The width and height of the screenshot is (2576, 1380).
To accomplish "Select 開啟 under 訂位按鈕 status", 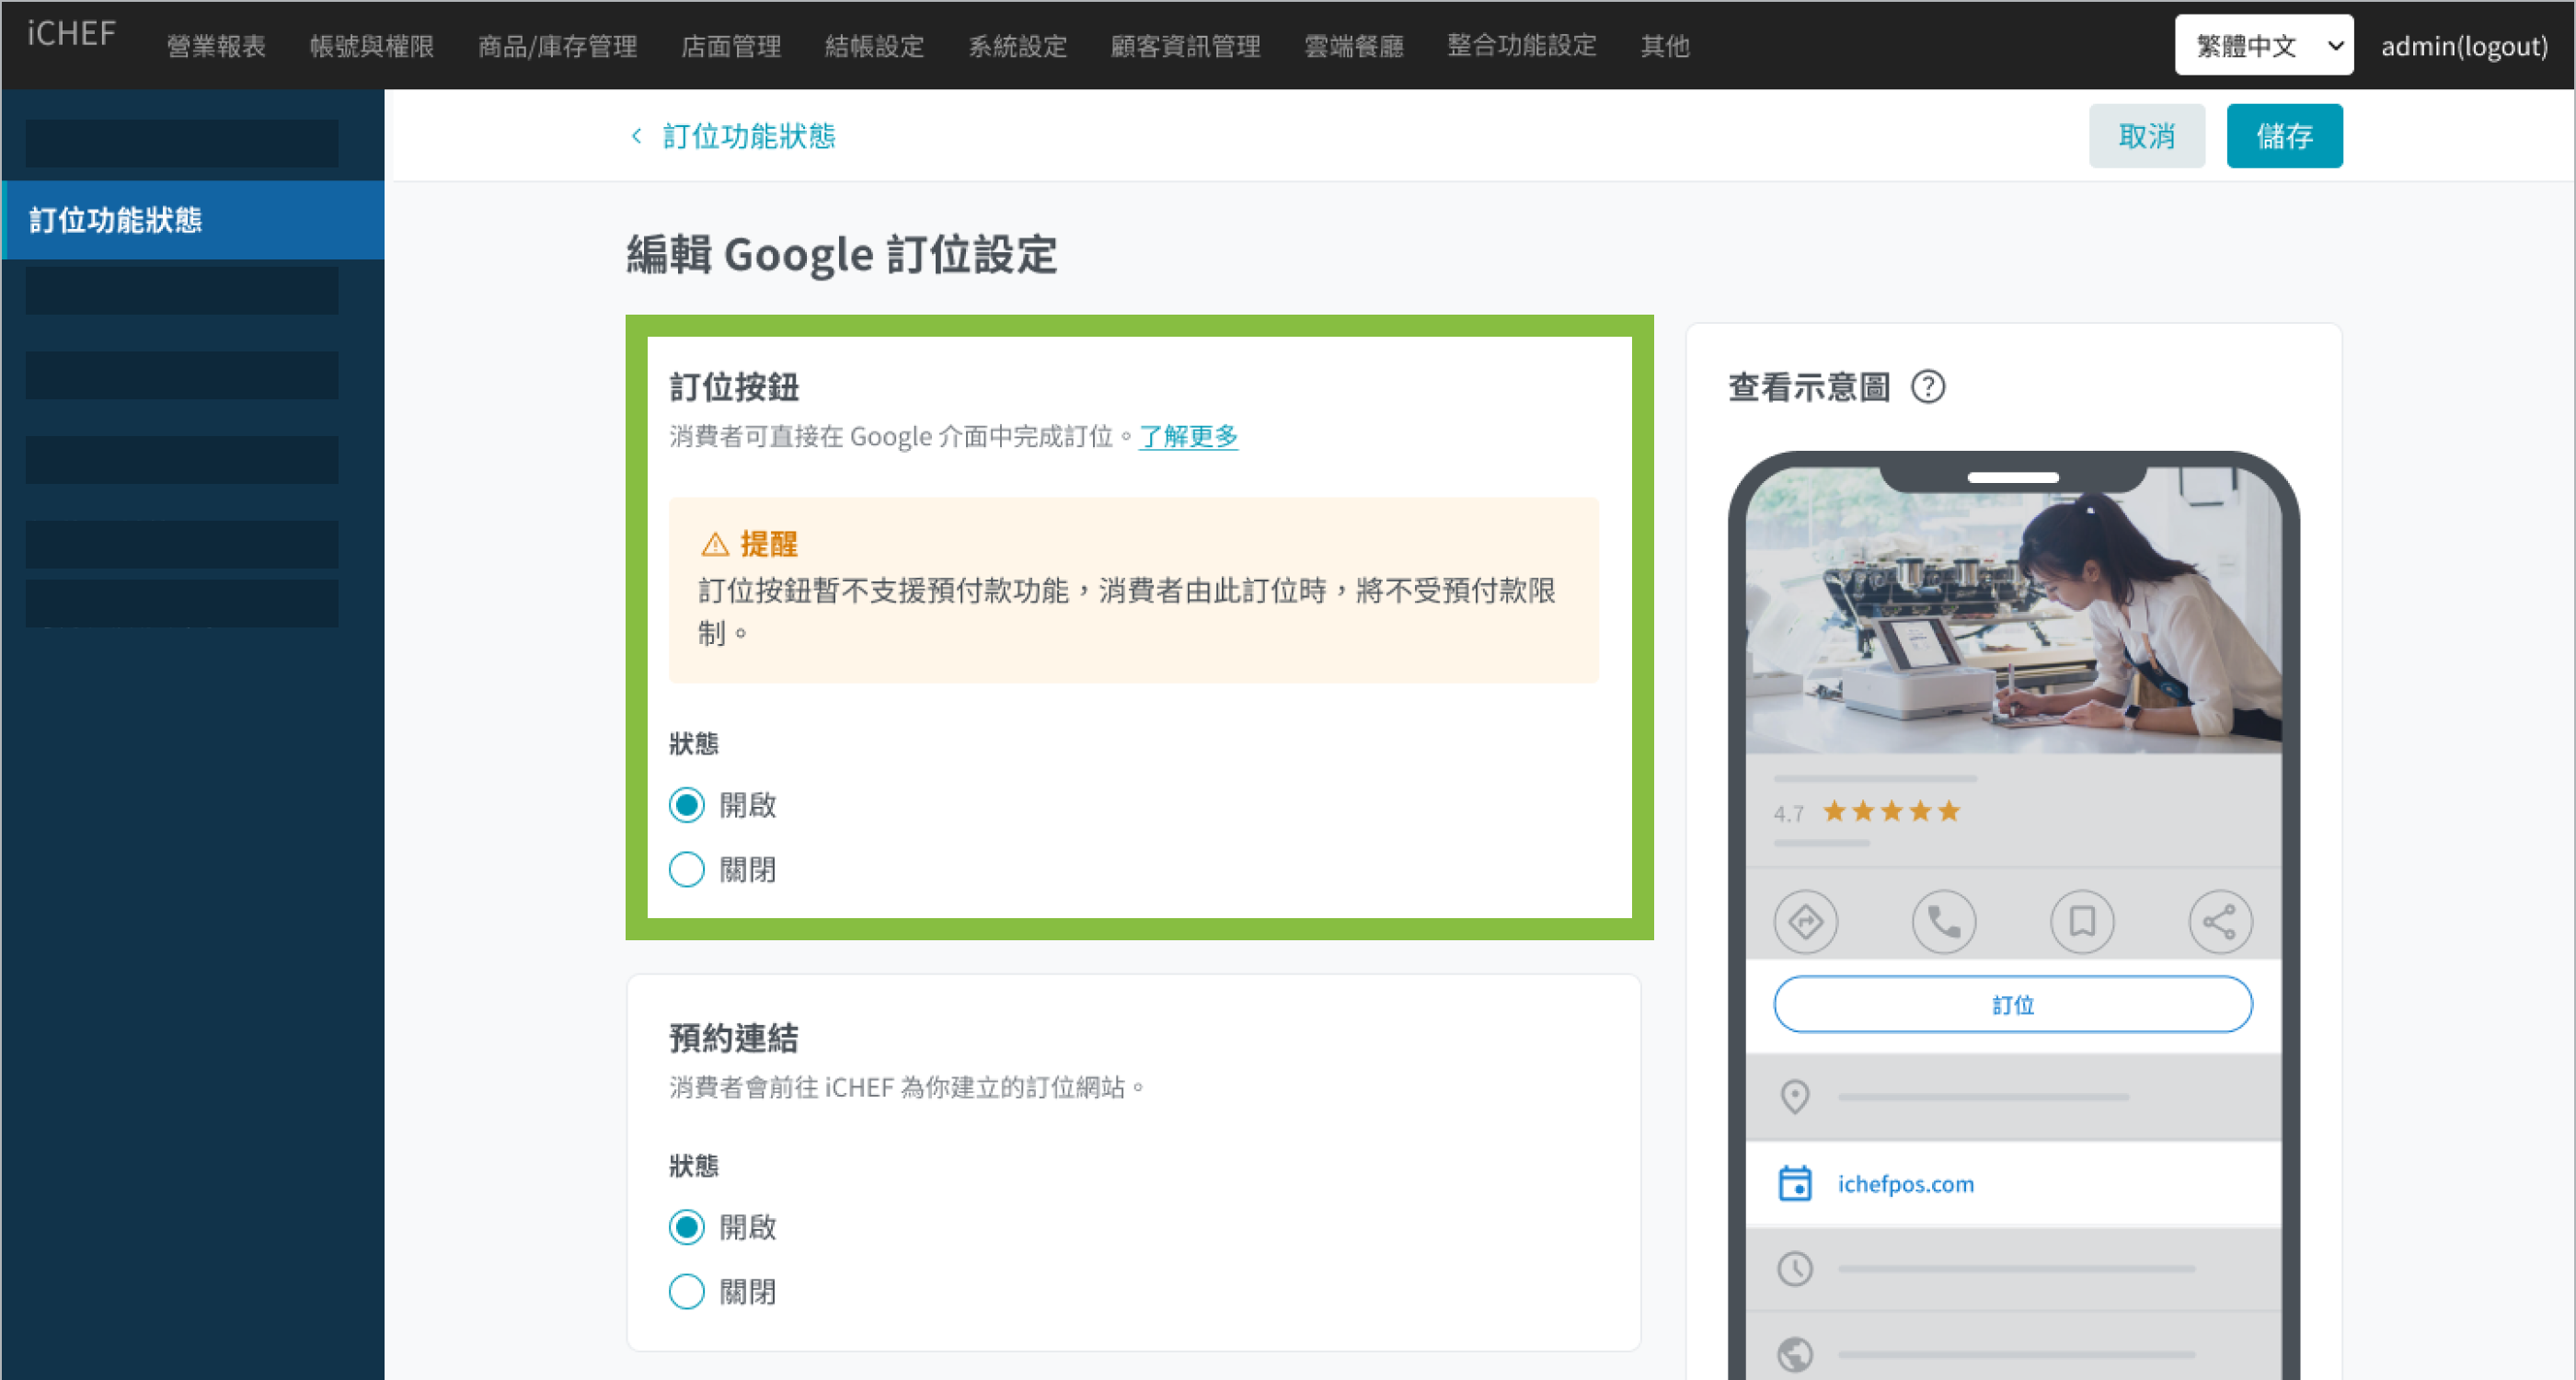I will click(687, 805).
